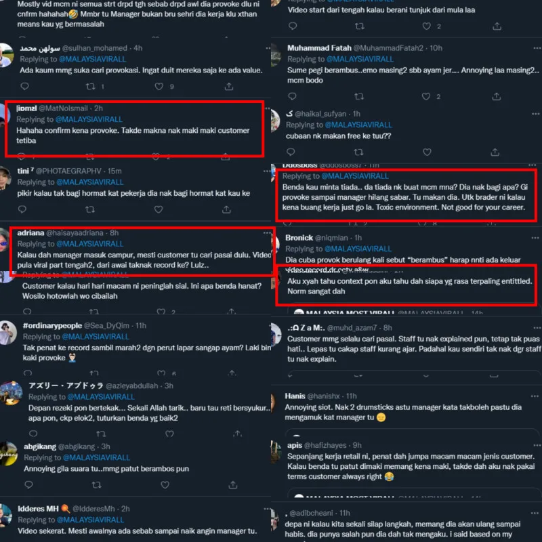Like the haikal_sufyan tweet
This screenshot has height=542, width=542.
point(428,152)
